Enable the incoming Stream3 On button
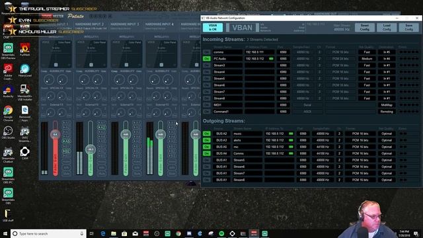 [207, 65]
